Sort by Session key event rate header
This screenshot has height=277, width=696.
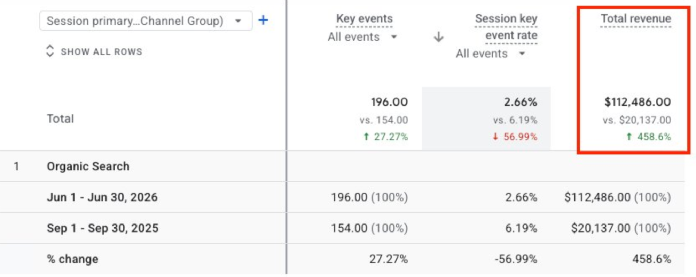tap(506, 27)
